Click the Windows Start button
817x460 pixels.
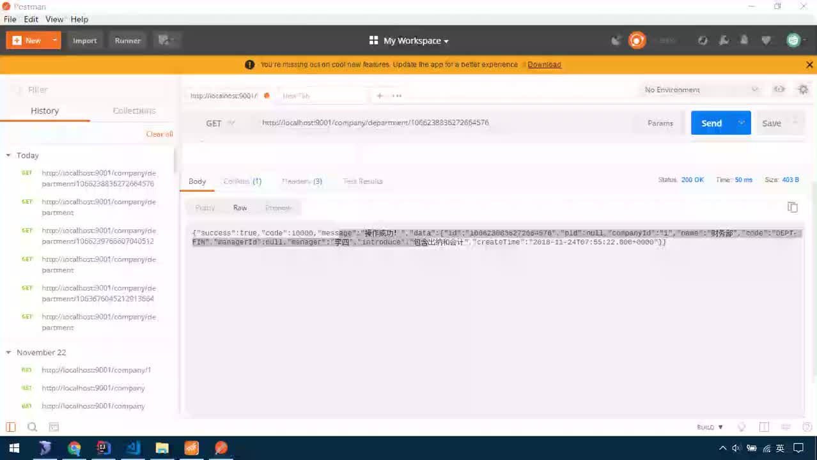[x=14, y=448]
